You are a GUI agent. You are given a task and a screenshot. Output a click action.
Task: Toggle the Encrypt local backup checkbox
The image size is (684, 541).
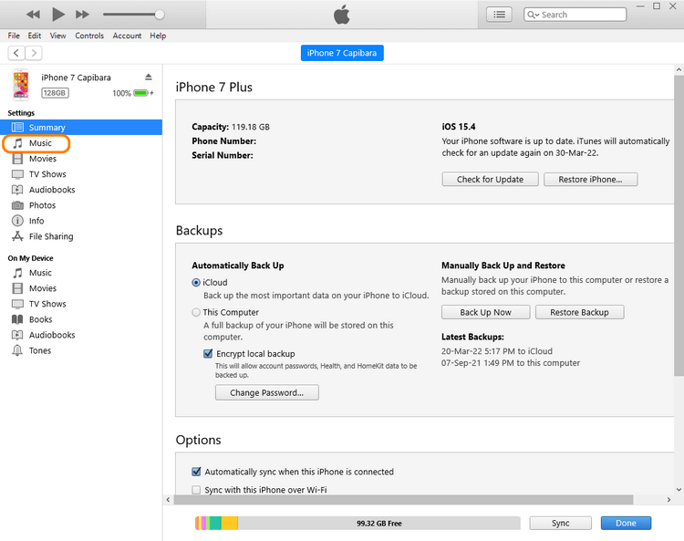[208, 354]
